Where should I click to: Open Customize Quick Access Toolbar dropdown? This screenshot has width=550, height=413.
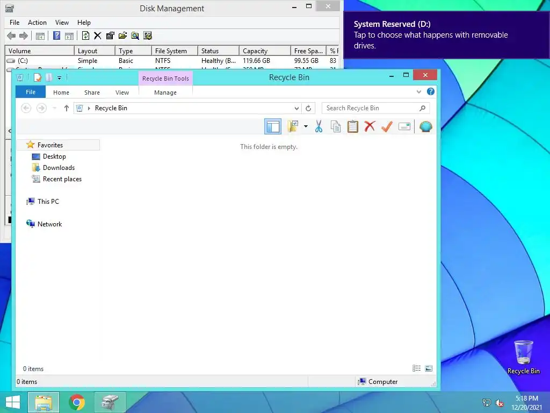pyautogui.click(x=59, y=78)
